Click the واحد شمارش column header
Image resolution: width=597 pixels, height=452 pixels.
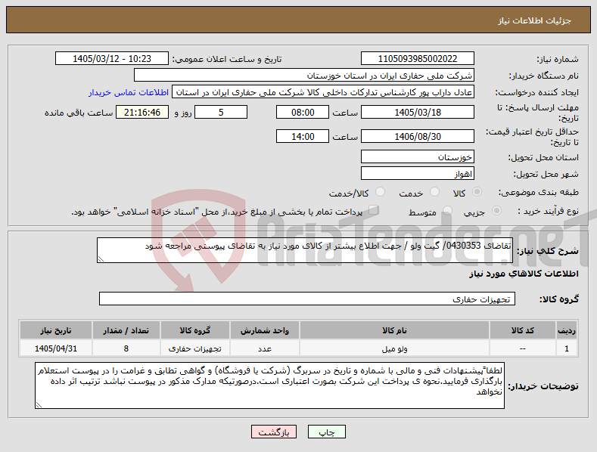265,330
